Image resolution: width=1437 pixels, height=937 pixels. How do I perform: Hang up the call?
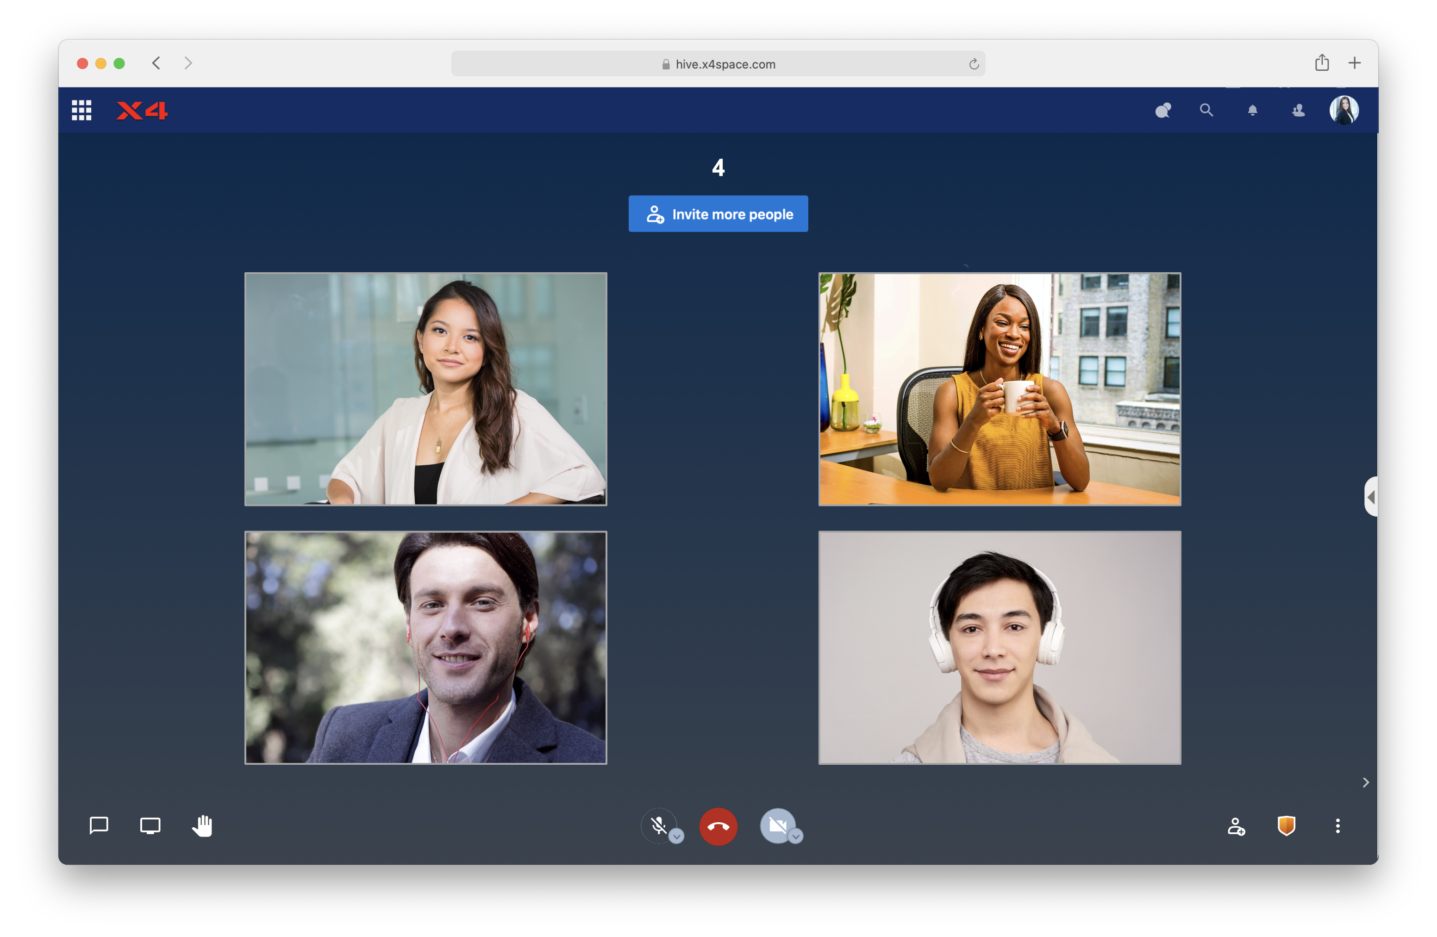pyautogui.click(x=718, y=826)
